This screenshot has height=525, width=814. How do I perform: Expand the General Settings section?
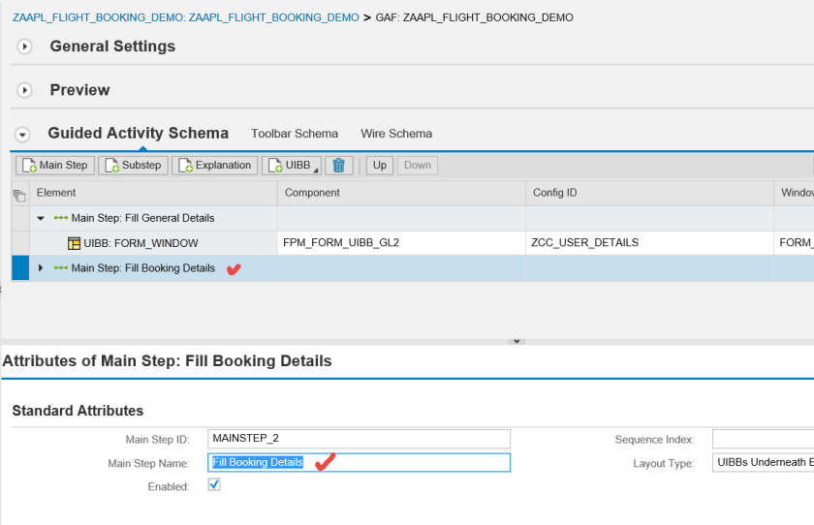click(25, 46)
